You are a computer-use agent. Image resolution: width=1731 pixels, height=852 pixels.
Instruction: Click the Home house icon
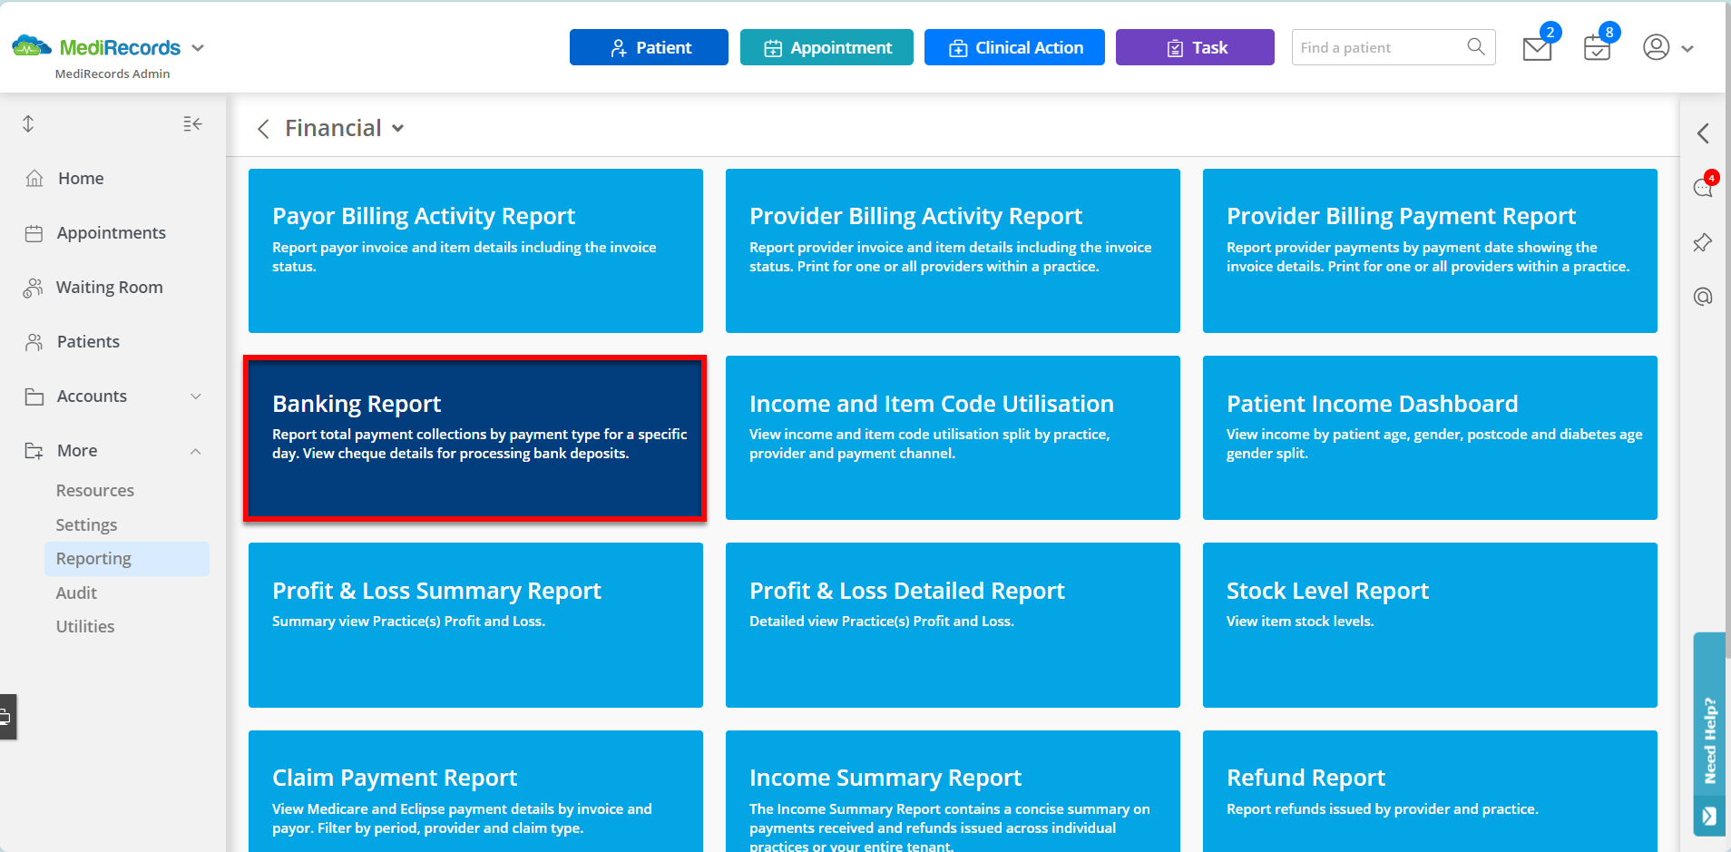click(34, 178)
